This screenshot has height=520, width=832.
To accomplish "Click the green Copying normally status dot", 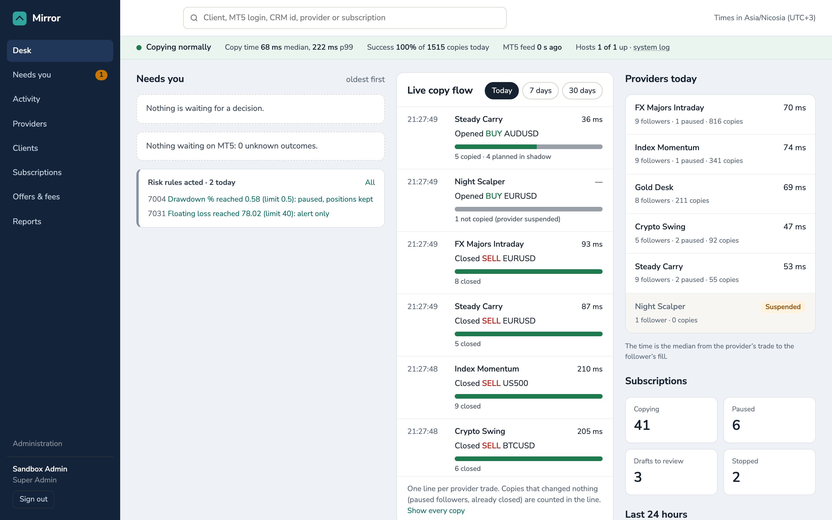I will pyautogui.click(x=139, y=47).
